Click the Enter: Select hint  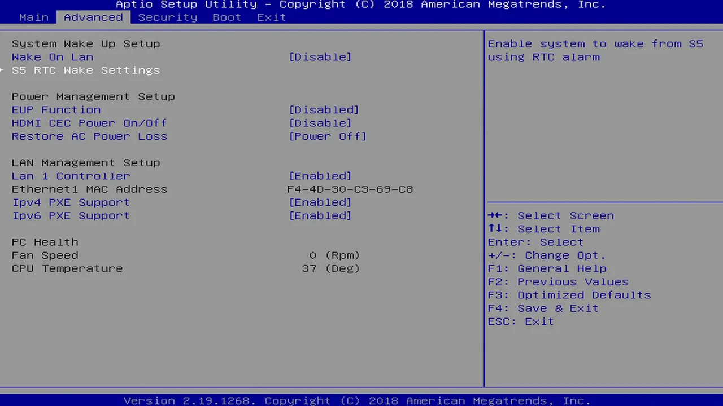pyautogui.click(x=535, y=242)
